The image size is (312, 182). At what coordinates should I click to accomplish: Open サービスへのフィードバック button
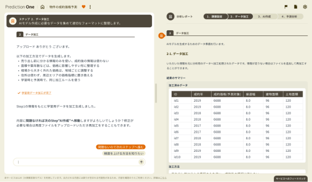[x=291, y=179]
